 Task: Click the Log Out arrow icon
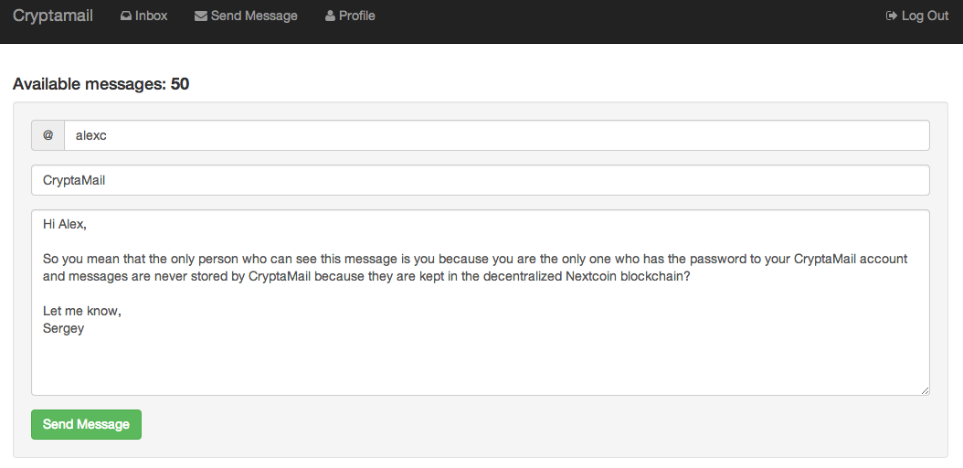coord(892,16)
